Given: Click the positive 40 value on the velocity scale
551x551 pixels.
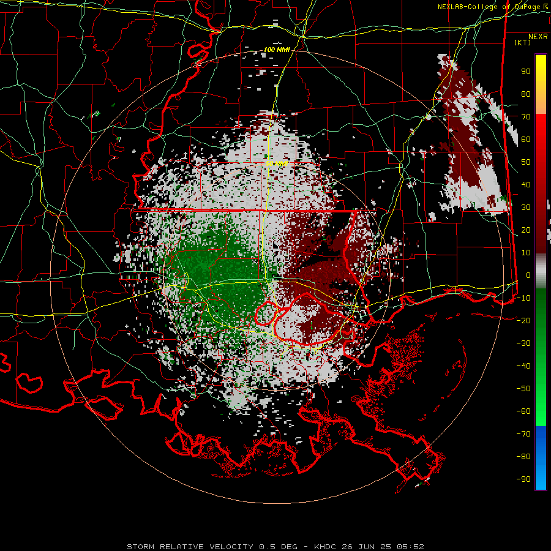Looking at the screenshot, I should pyautogui.click(x=526, y=185).
